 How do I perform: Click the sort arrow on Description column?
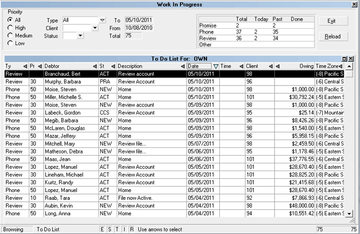183,66
